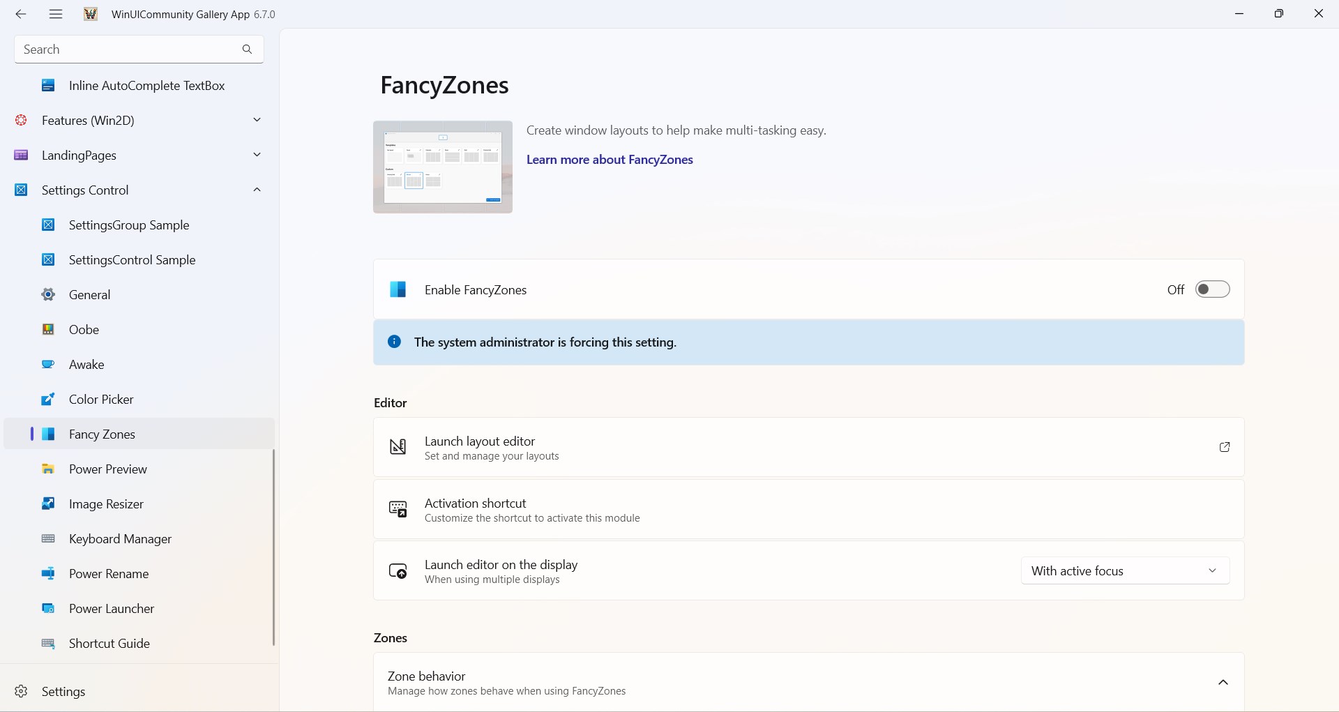The width and height of the screenshot is (1339, 712).
Task: Select Keyboard Manager in the sidebar
Action: coord(120,539)
